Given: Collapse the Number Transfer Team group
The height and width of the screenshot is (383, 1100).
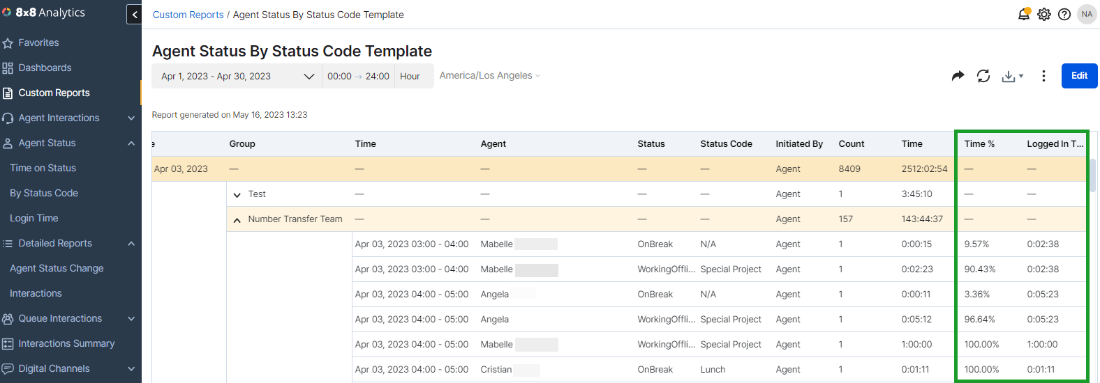Looking at the screenshot, I should click(x=237, y=220).
